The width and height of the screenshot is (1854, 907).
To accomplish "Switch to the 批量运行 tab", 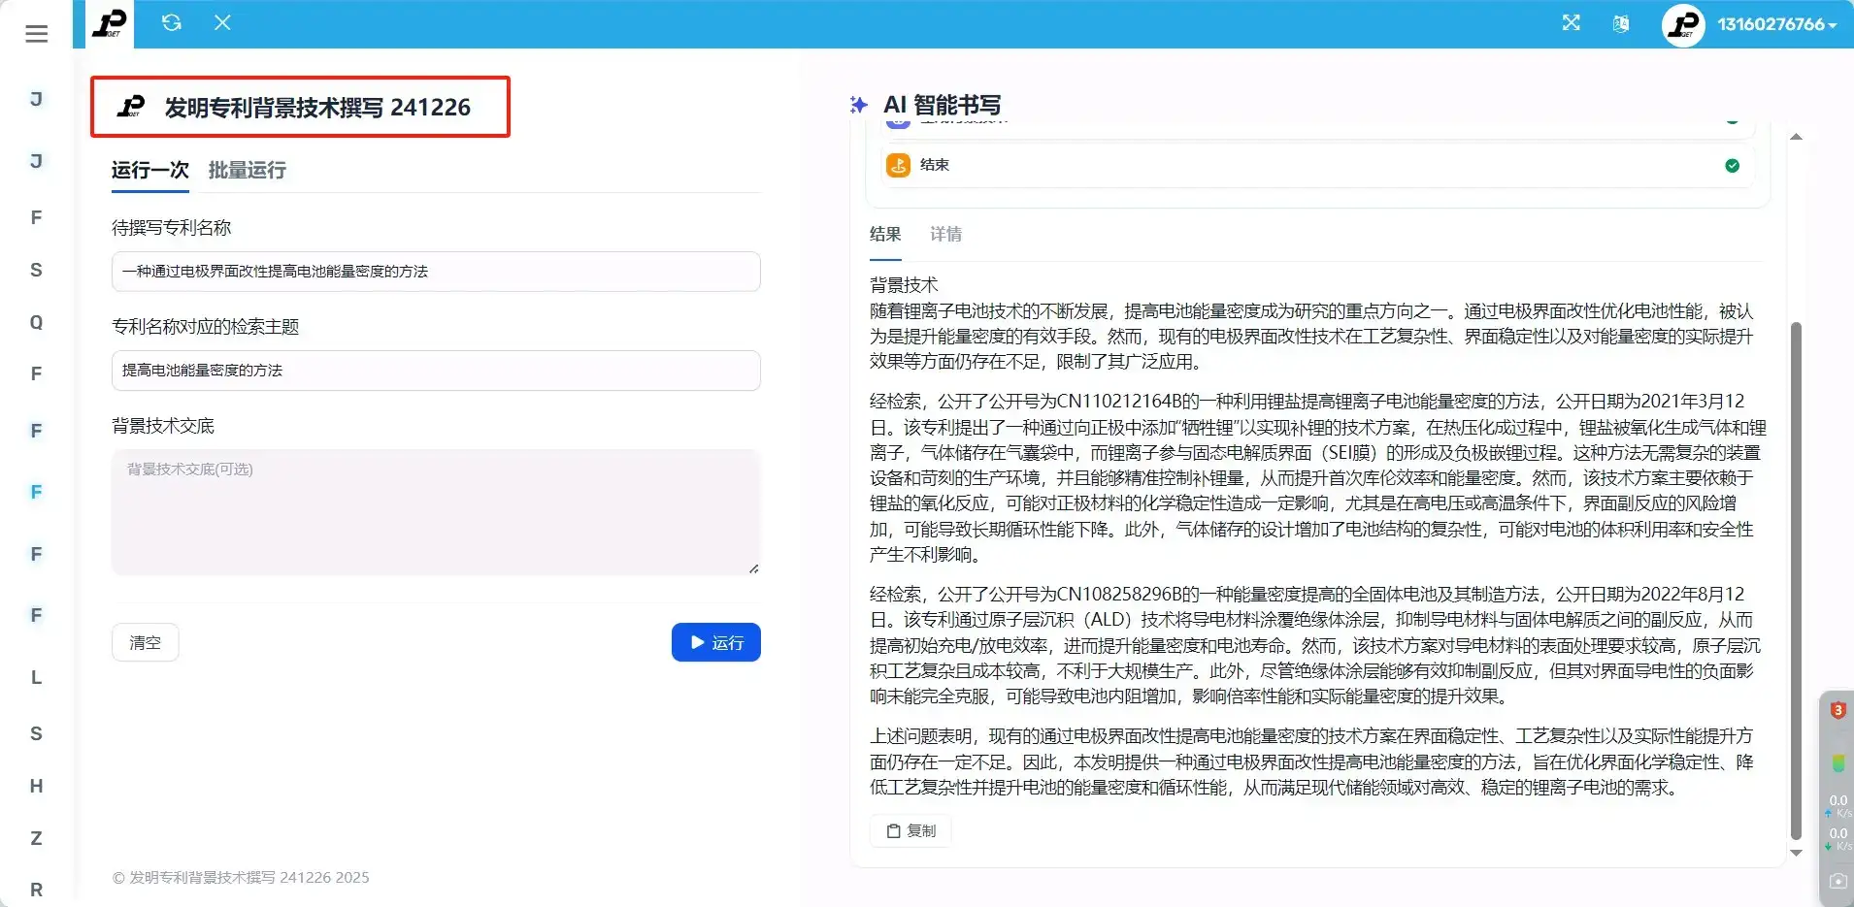I will pyautogui.click(x=246, y=171).
